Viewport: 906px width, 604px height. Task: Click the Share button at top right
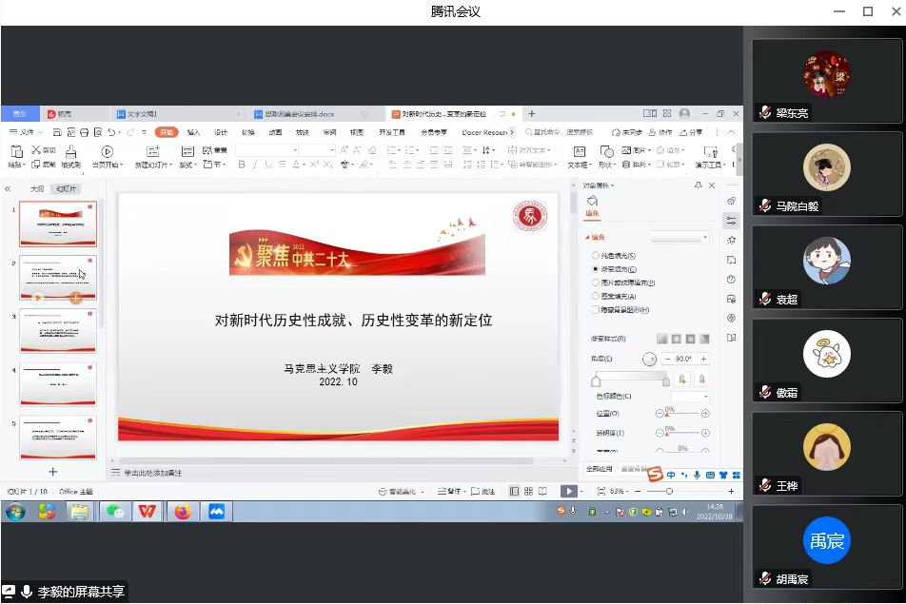coord(693,132)
